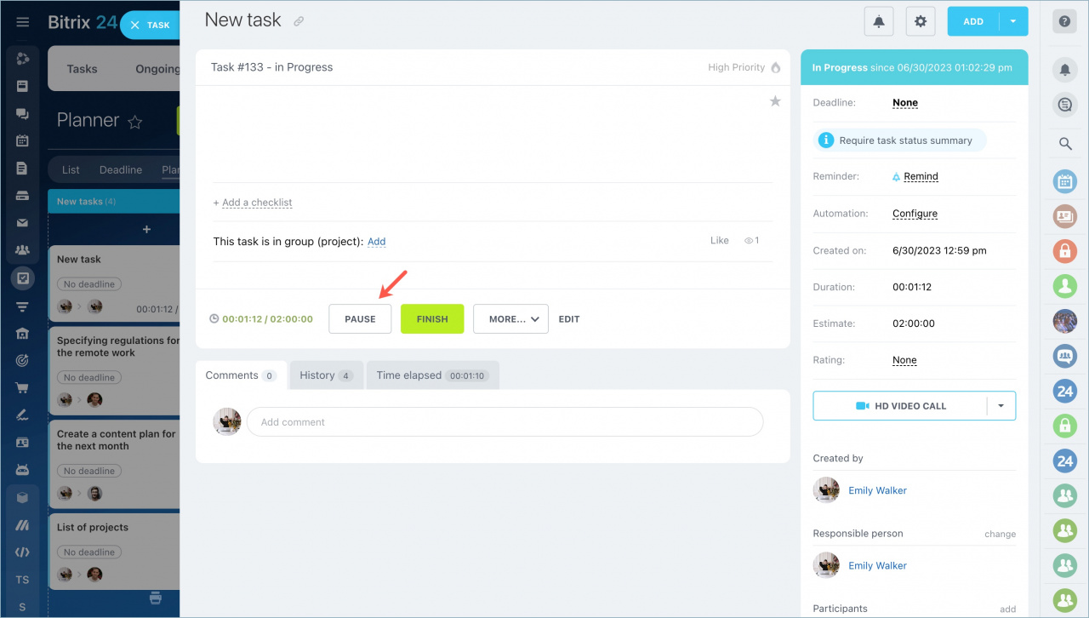The image size is (1089, 618).
Task: Click the PAUSE button
Action: point(360,318)
